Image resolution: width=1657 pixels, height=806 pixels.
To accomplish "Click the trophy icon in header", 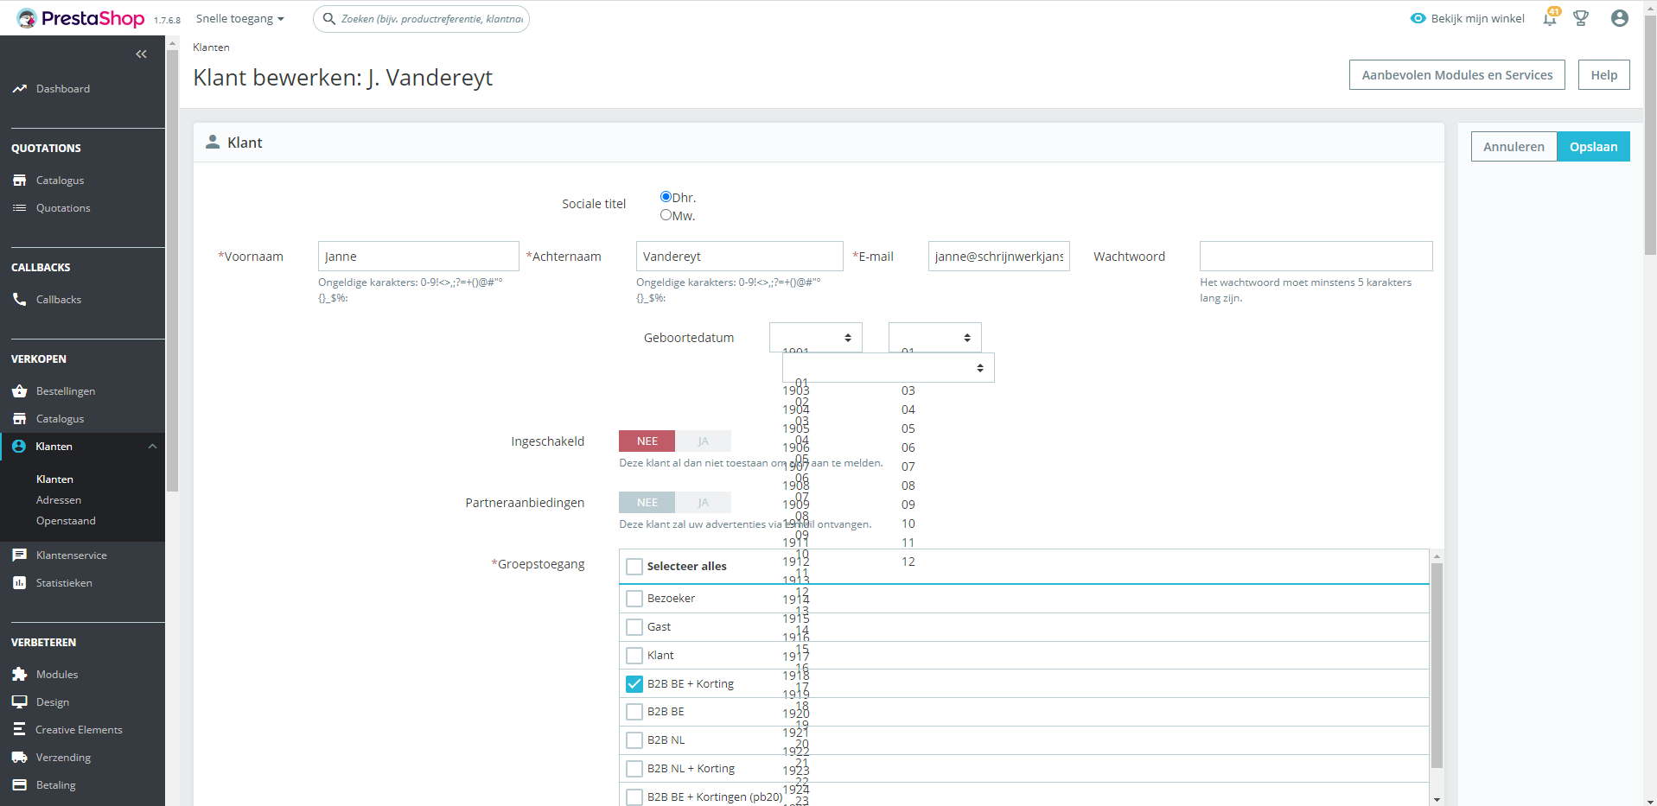I will (x=1581, y=18).
